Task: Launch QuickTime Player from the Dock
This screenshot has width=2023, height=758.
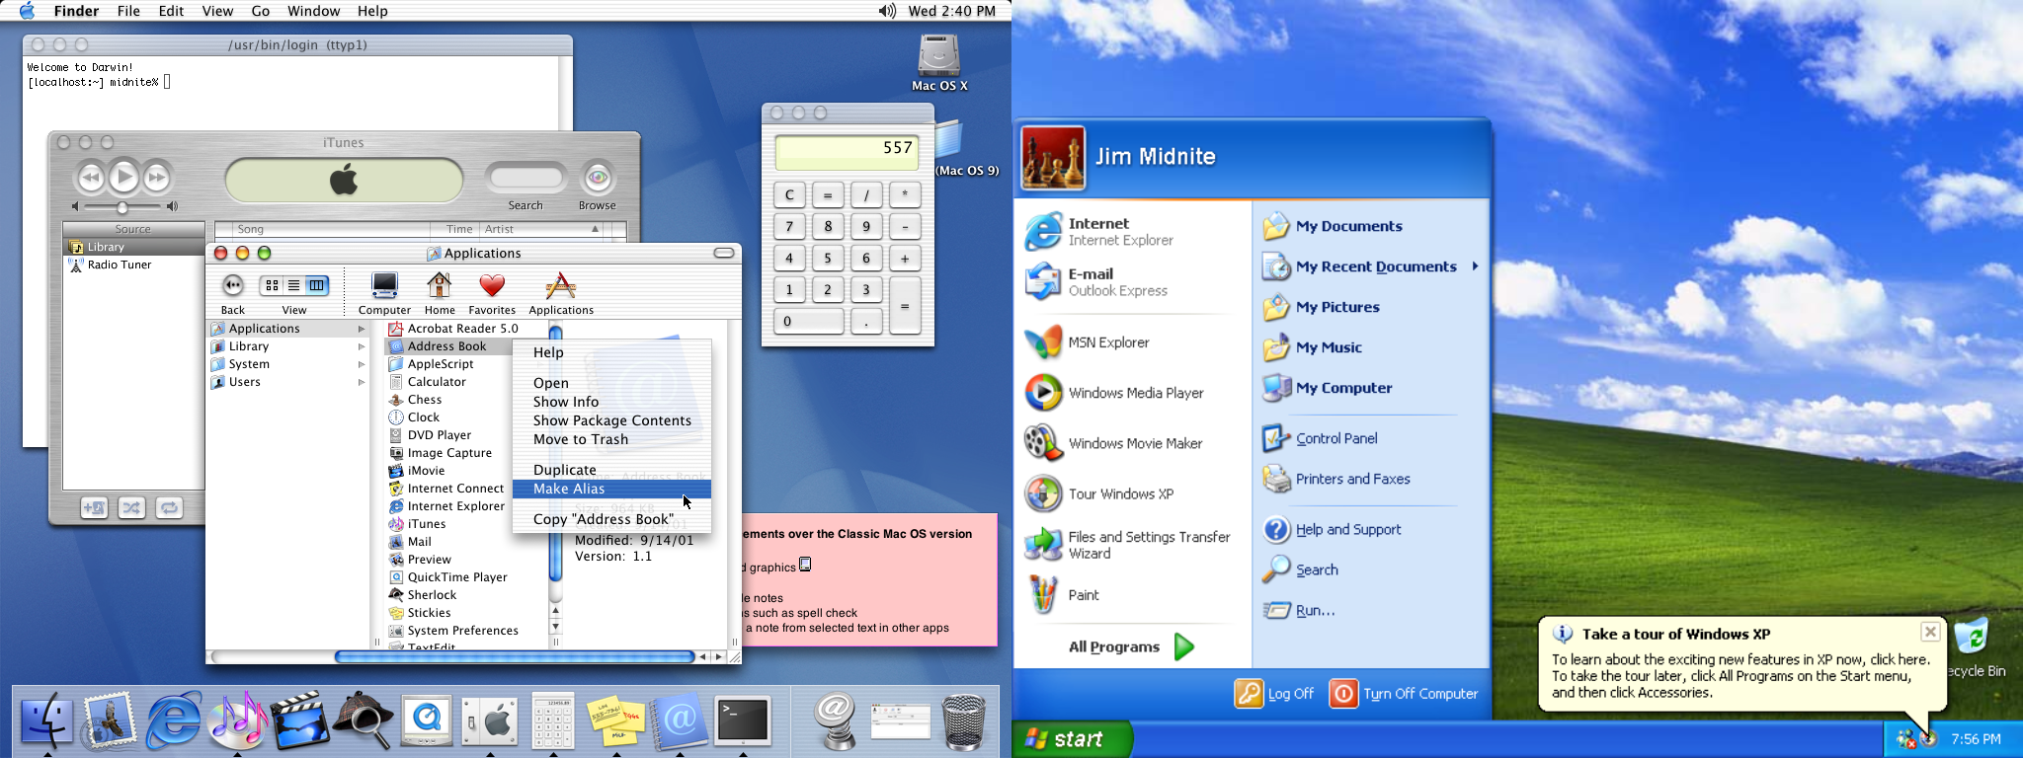Action: click(x=427, y=720)
